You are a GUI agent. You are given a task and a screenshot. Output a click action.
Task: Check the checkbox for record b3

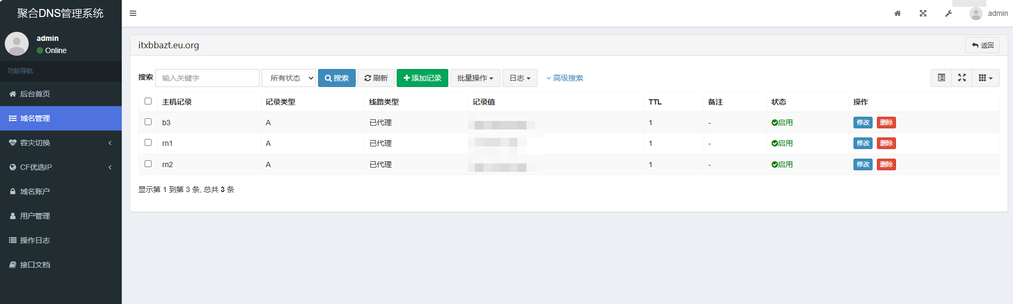148,122
